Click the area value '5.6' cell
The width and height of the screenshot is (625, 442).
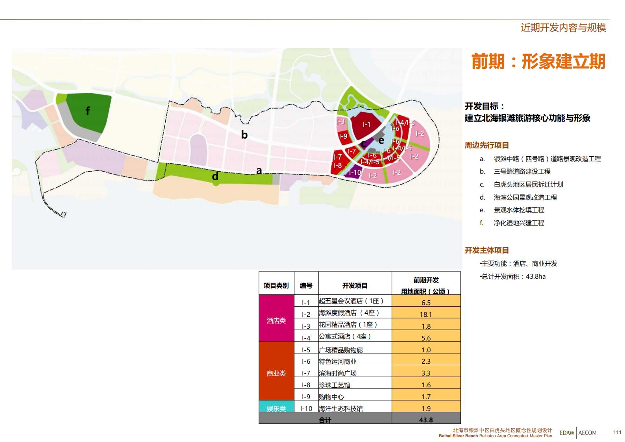click(426, 337)
